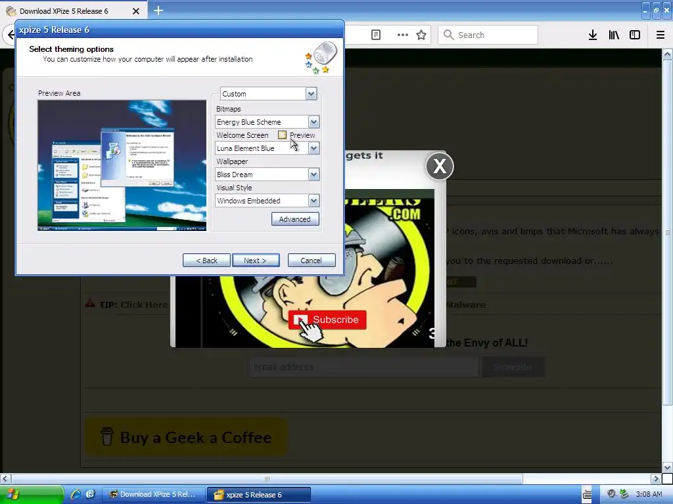Click the red Subscribe button in popup
The image size is (673, 504).
click(327, 320)
